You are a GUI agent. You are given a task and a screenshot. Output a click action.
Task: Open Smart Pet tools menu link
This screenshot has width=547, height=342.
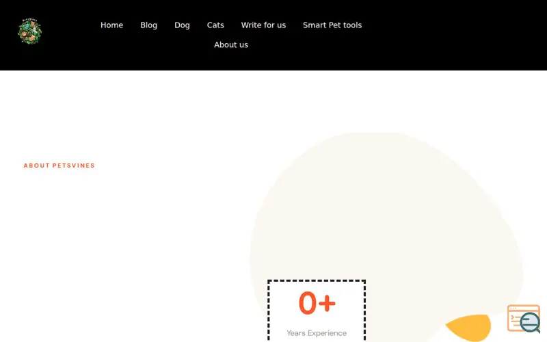coord(332,25)
